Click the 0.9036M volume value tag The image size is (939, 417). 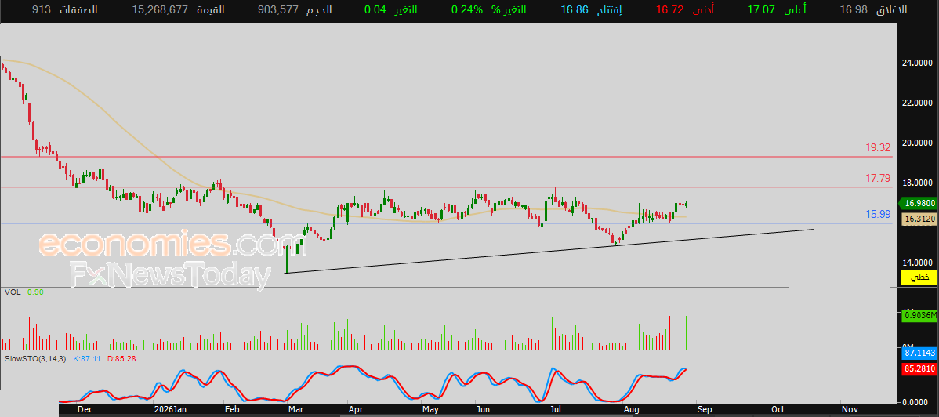tap(919, 314)
